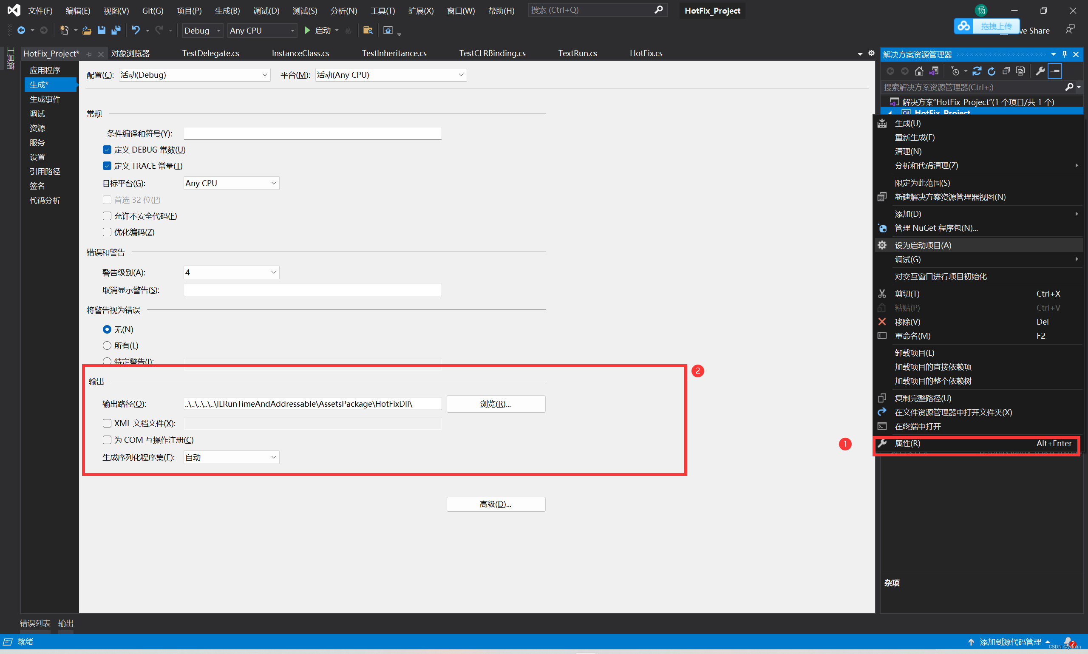
Task: Click the save all files icon
Action: 116,31
